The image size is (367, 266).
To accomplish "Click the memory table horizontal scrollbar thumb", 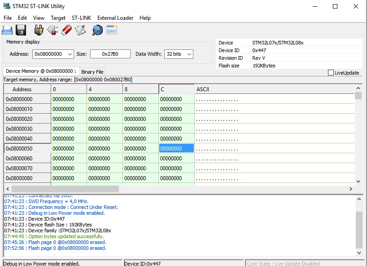I will click(x=65, y=189).
